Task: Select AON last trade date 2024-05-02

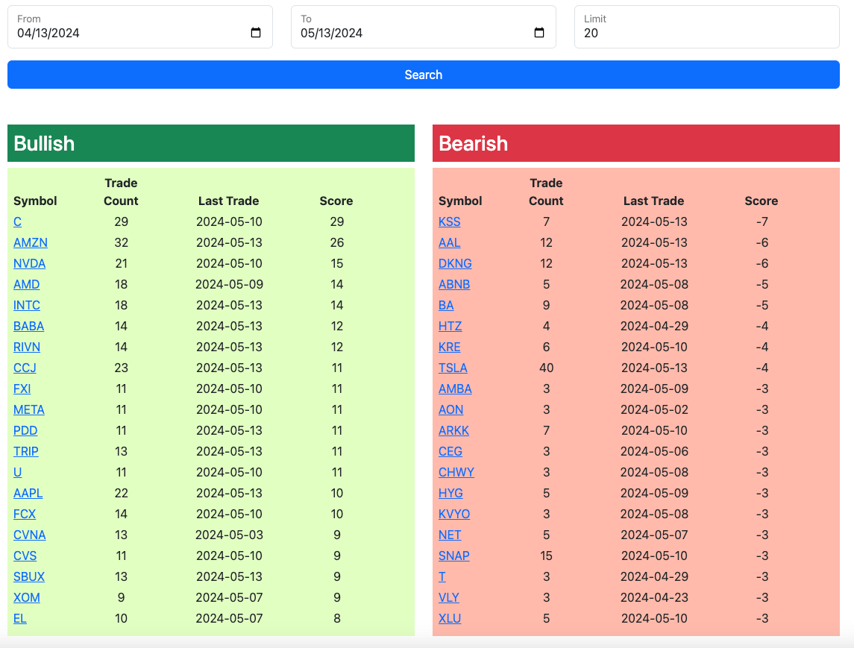Action: (x=654, y=410)
